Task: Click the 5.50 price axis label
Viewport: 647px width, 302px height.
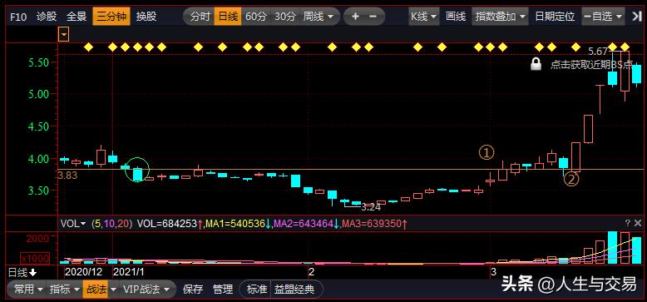Action: 37,62
